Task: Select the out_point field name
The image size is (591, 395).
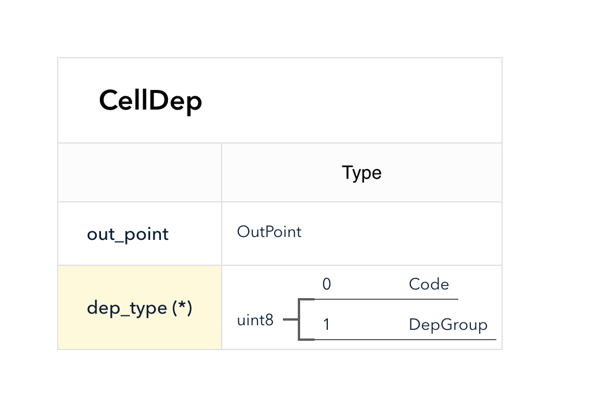Action: coord(128,234)
